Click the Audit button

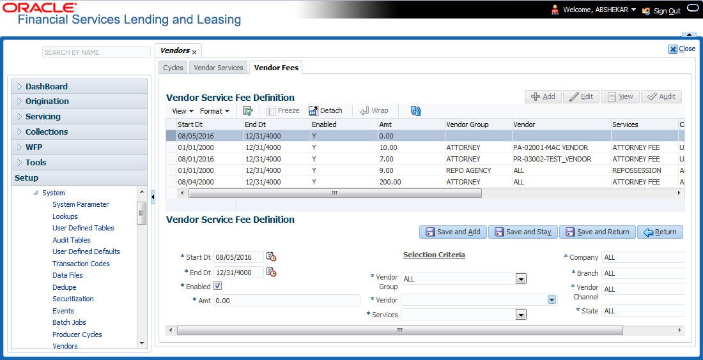click(x=661, y=96)
